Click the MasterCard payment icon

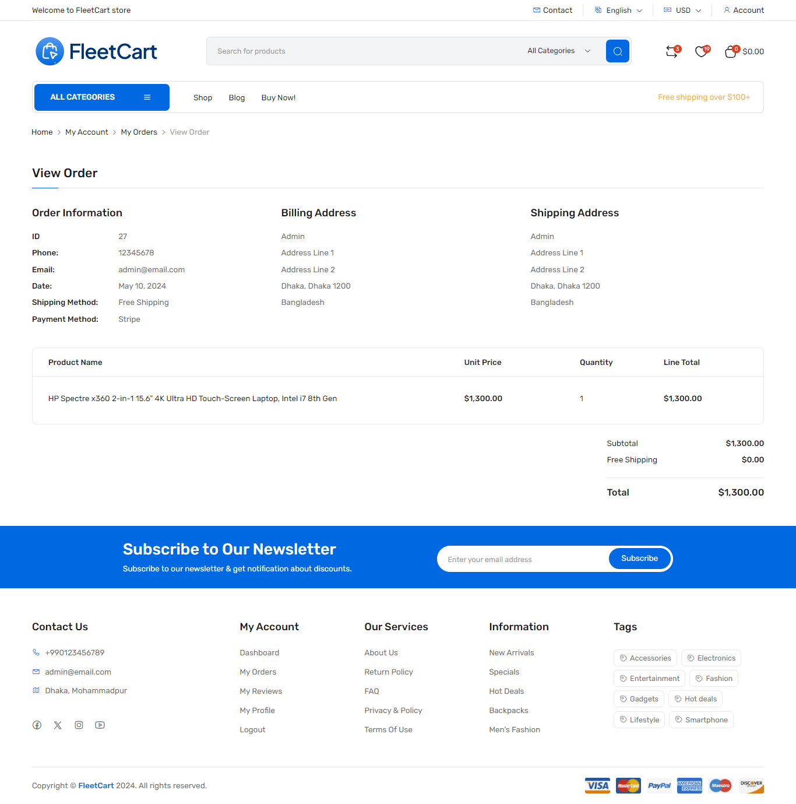click(628, 785)
